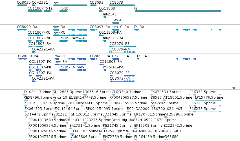Select the row-RA transcript
240x141 pixels.
tap(70, 30)
